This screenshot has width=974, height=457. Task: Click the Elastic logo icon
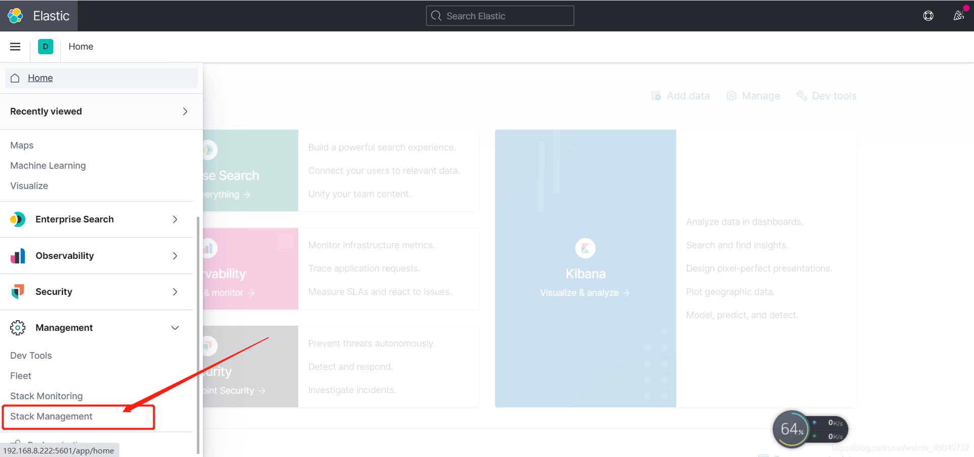15,16
